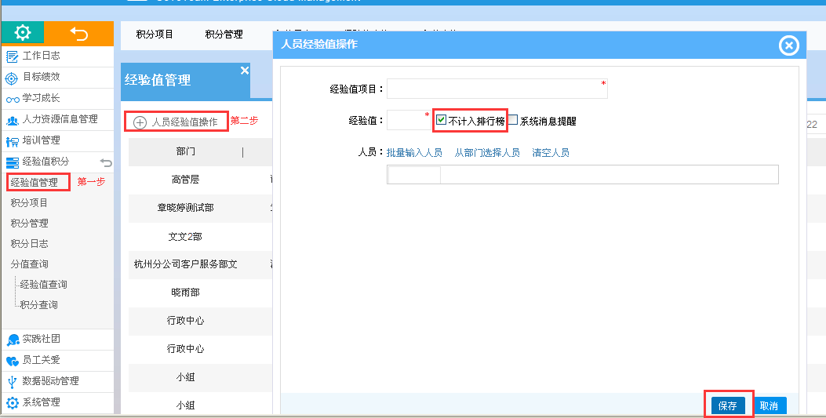Check the 系统消息提醒 checkbox
Viewport: 826px width, 418px height.
pyautogui.click(x=513, y=119)
